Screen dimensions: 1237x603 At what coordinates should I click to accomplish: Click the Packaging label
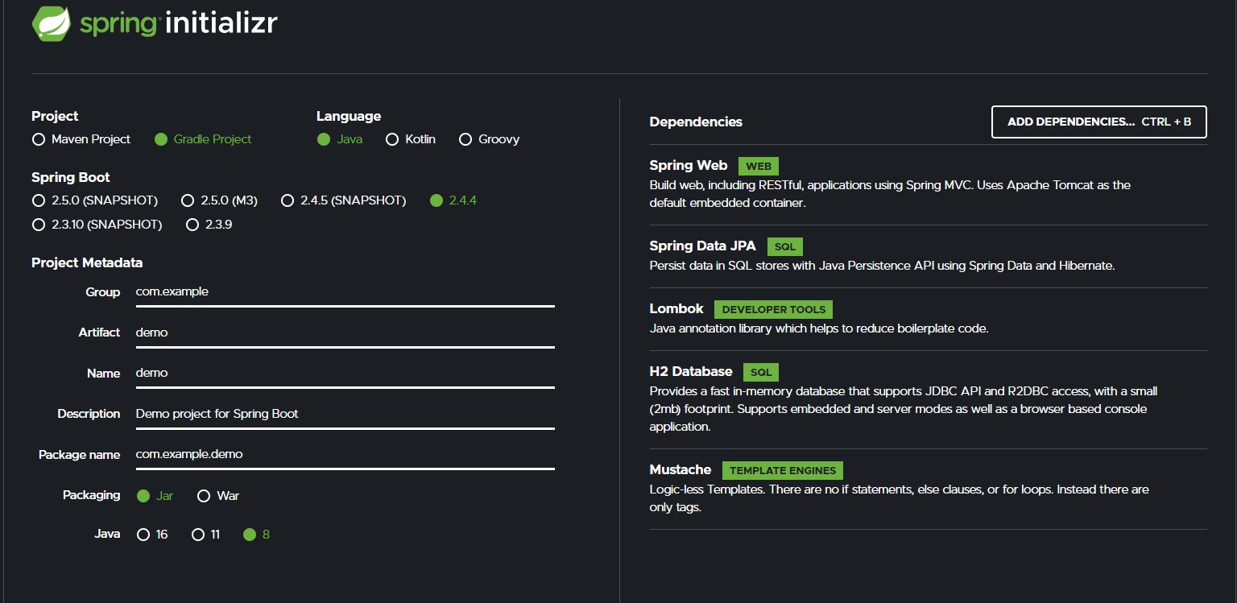coord(91,495)
